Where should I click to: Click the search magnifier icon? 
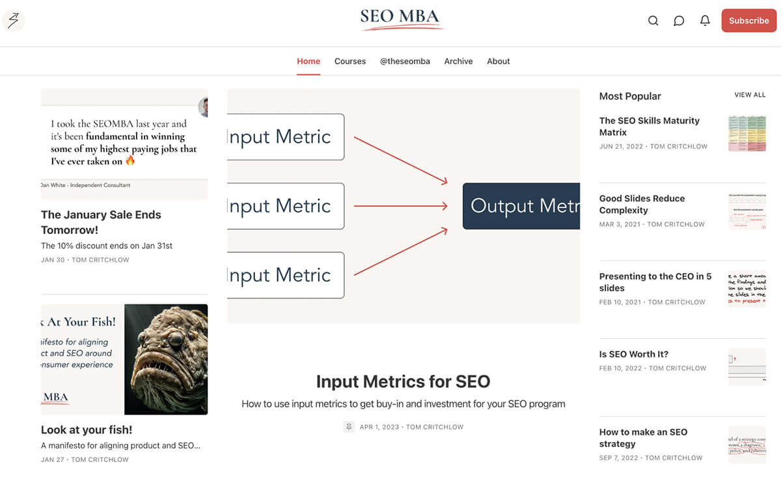653,21
